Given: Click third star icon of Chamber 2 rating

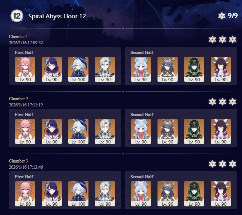Looking at the screenshot, I should (x=233, y=102).
